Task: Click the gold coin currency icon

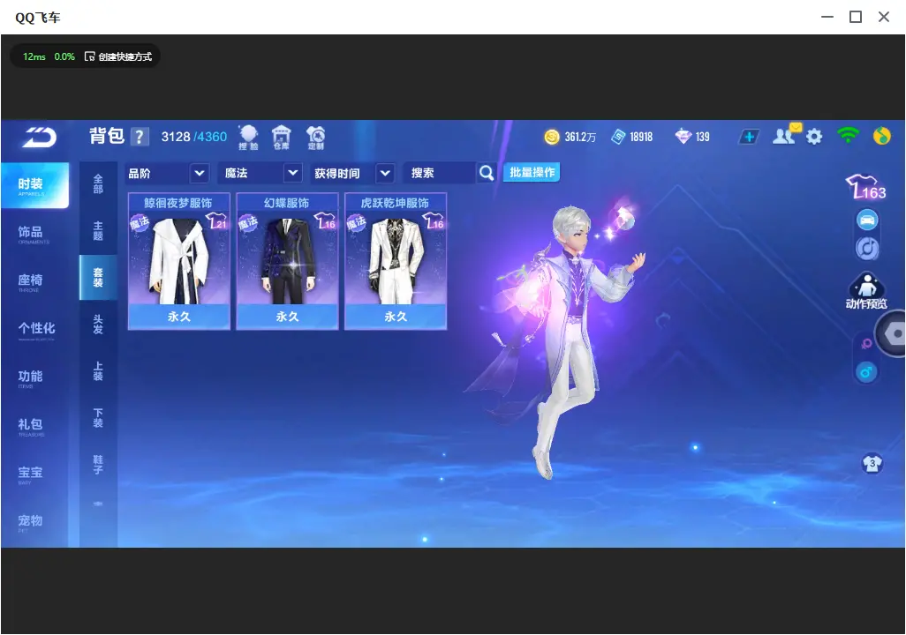Action: coord(552,137)
